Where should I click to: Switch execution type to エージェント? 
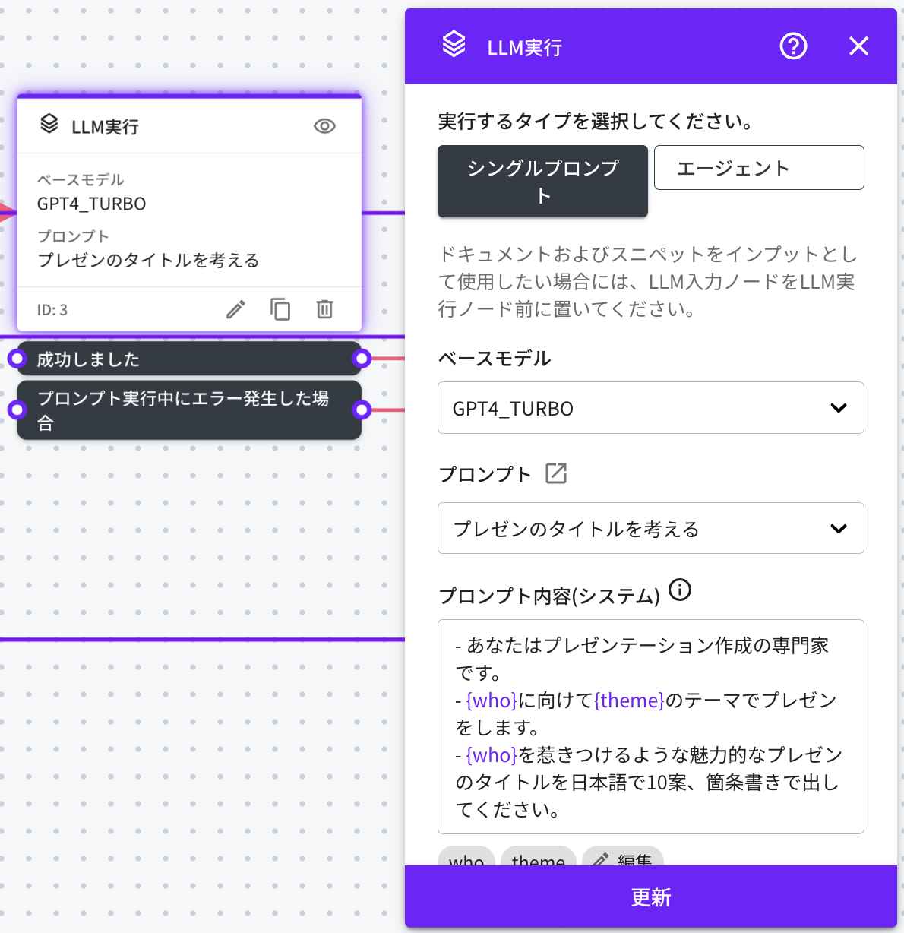758,168
